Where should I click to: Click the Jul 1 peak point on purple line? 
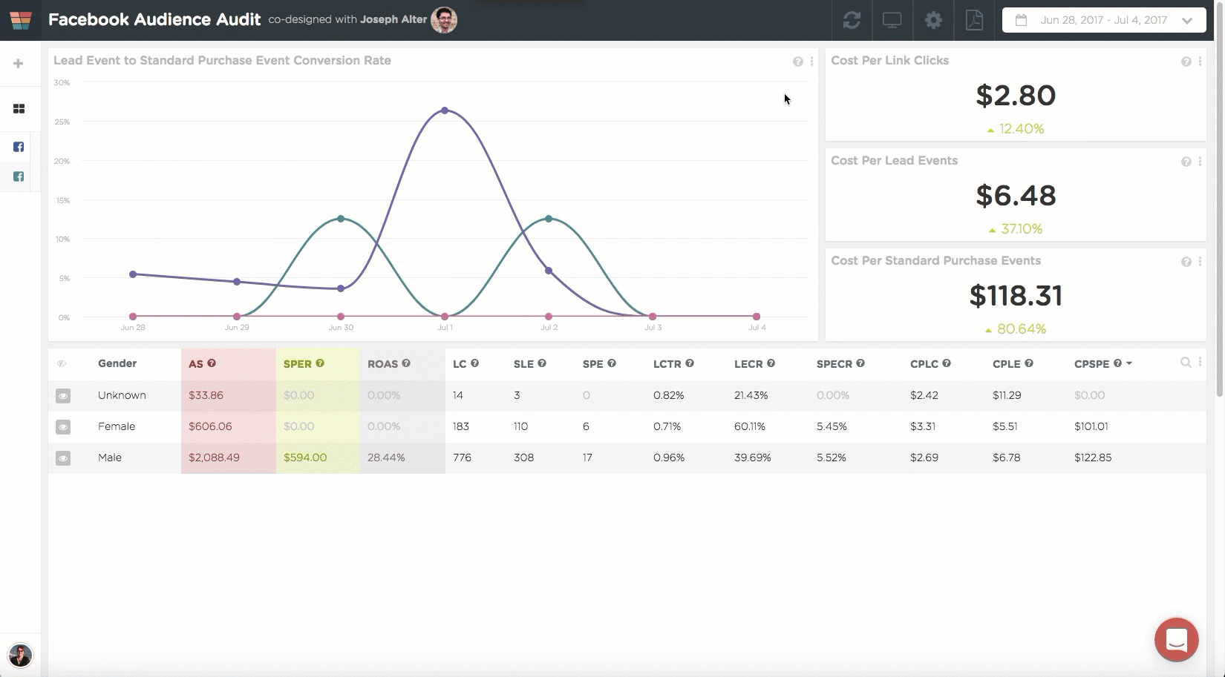[445, 110]
